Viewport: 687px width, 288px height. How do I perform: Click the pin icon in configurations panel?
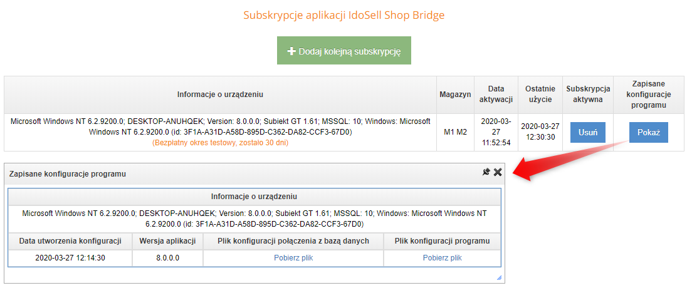485,172
